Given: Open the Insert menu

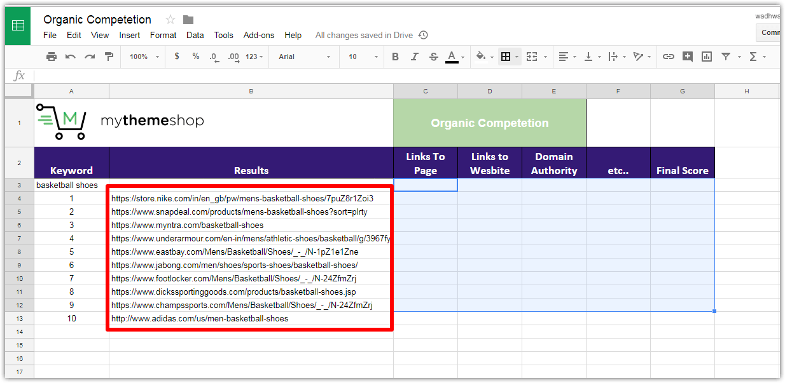Looking at the screenshot, I should pos(130,36).
